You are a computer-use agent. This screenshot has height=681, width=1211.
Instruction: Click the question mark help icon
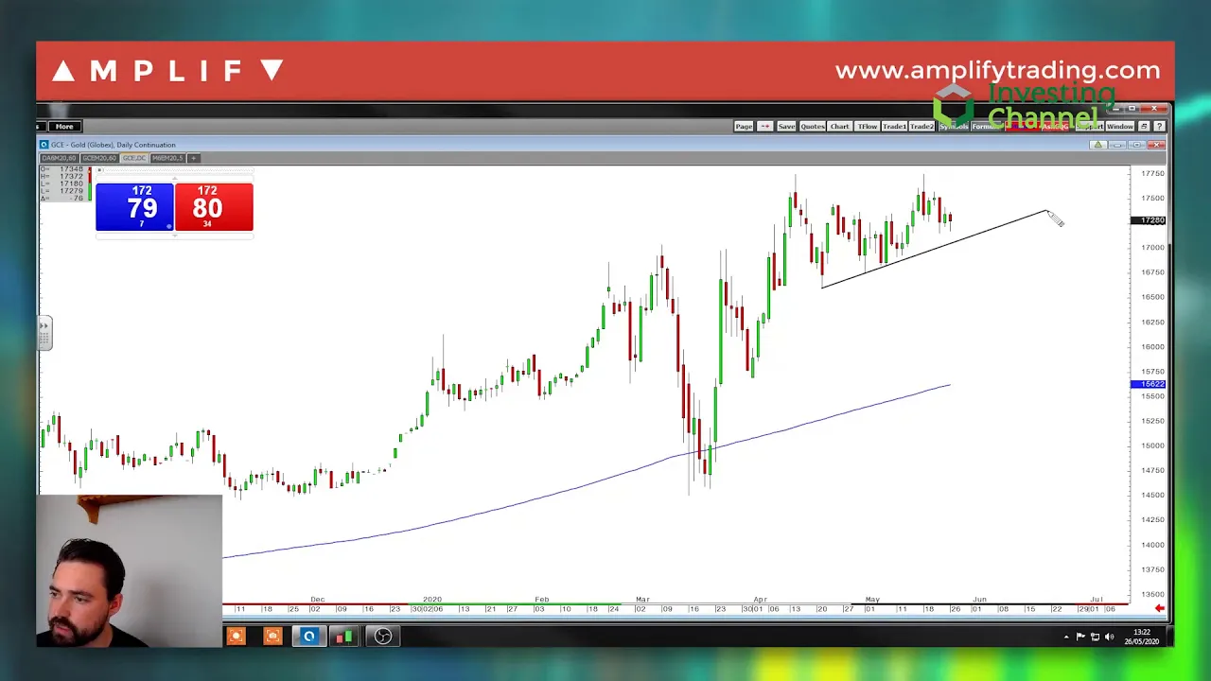[x=1159, y=126]
